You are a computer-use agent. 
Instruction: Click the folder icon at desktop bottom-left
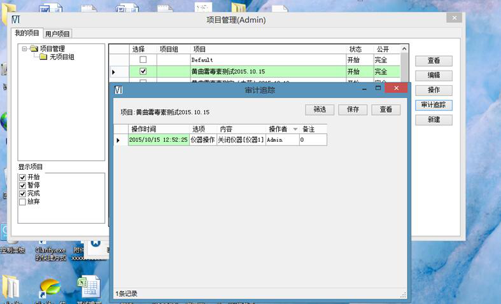point(11,287)
